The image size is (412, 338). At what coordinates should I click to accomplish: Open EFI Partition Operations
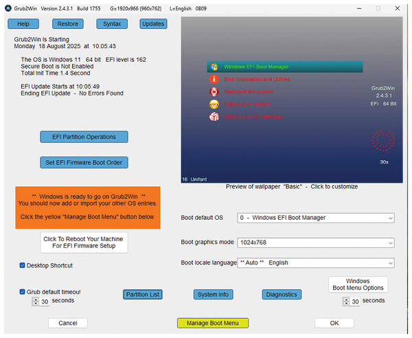[84, 137]
